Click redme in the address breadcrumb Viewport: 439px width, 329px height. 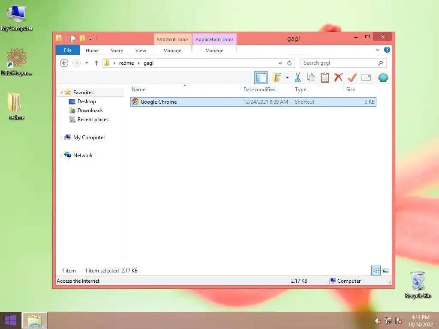pyautogui.click(x=126, y=63)
